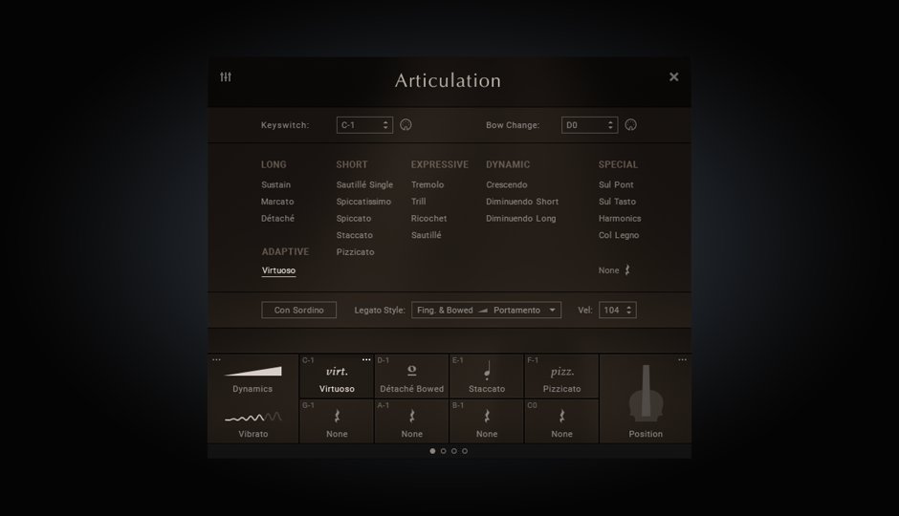The width and height of the screenshot is (899, 516).
Task: Open the Keyswitch C-1 dropdown
Action: (x=364, y=125)
